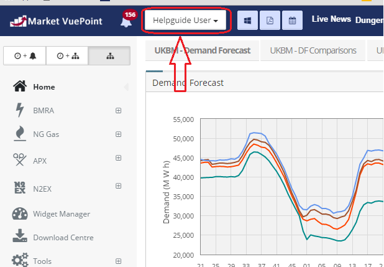Image resolution: width=384 pixels, height=267 pixels.
Task: Switch to UKBM - Demand Forecast tab
Action: (x=203, y=50)
